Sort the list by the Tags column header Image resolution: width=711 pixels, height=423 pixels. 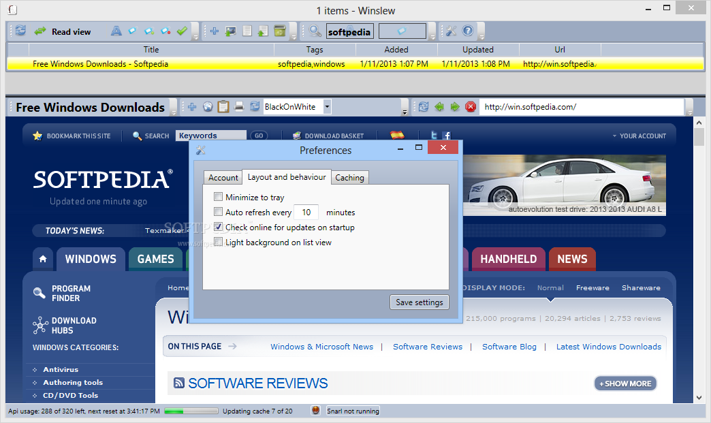coord(315,50)
